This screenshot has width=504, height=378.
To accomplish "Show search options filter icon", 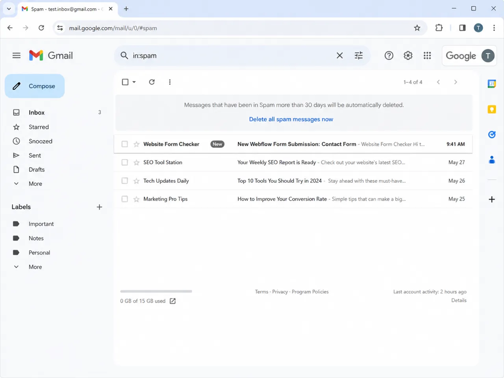I will (x=359, y=56).
